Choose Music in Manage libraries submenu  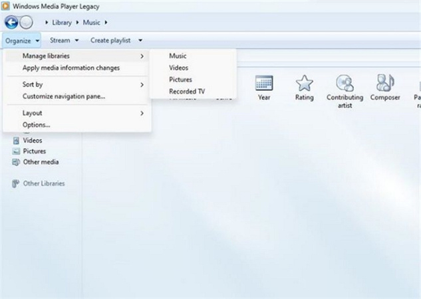(x=193, y=56)
